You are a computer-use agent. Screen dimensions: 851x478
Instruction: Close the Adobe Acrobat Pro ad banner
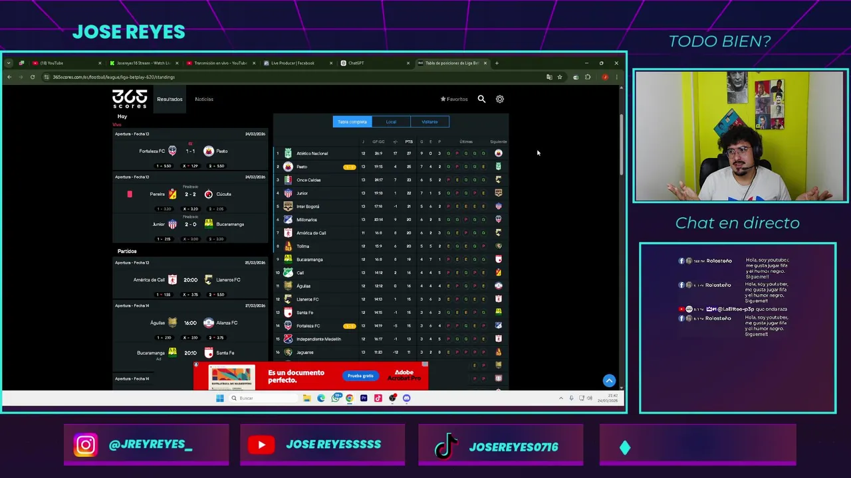coord(425,364)
